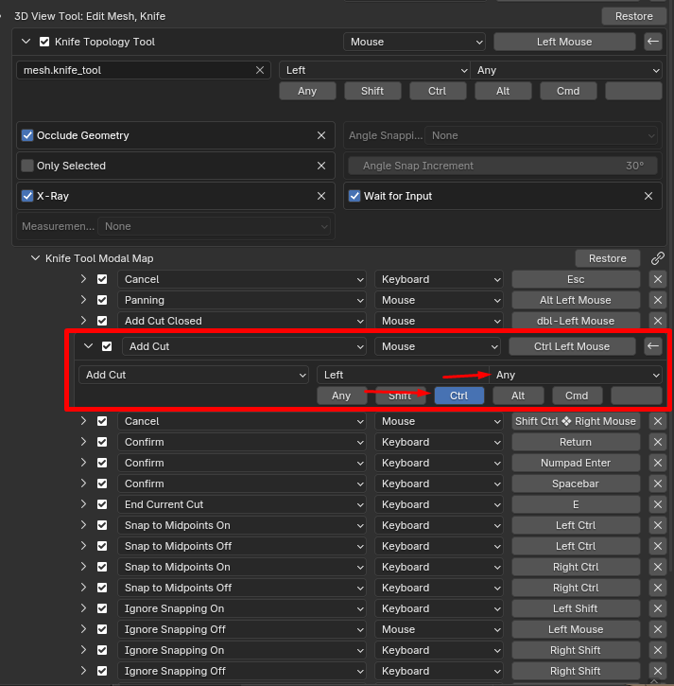Remove the Return Confirm entry
This screenshot has width=674, height=686.
[x=658, y=442]
